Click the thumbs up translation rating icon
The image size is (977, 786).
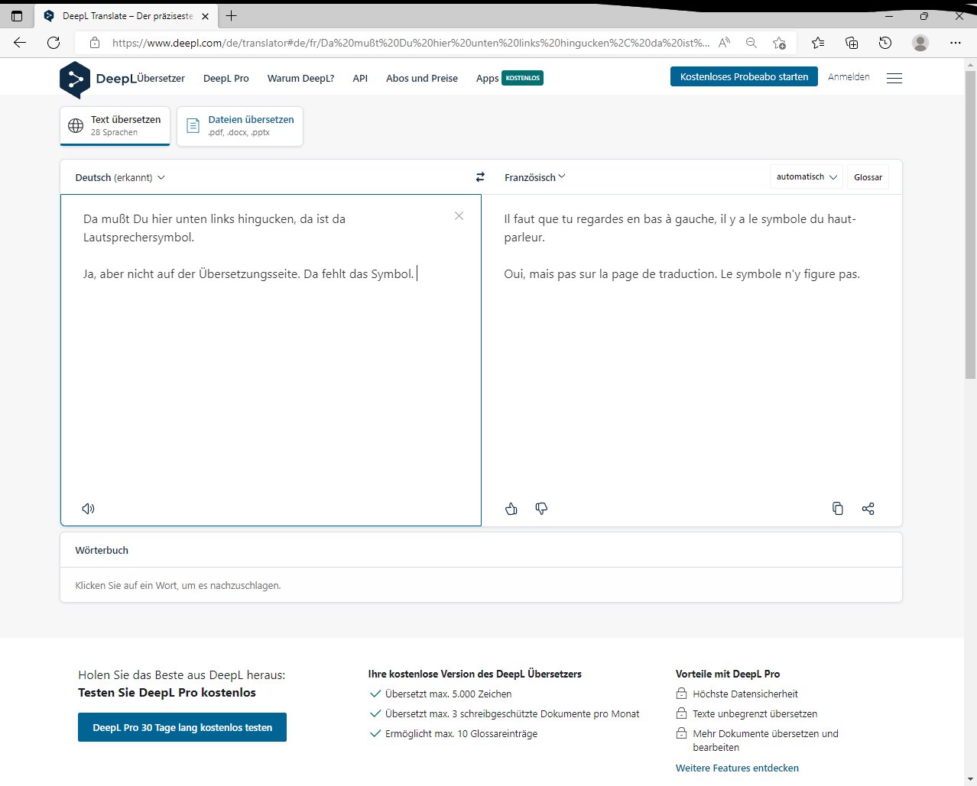(511, 509)
